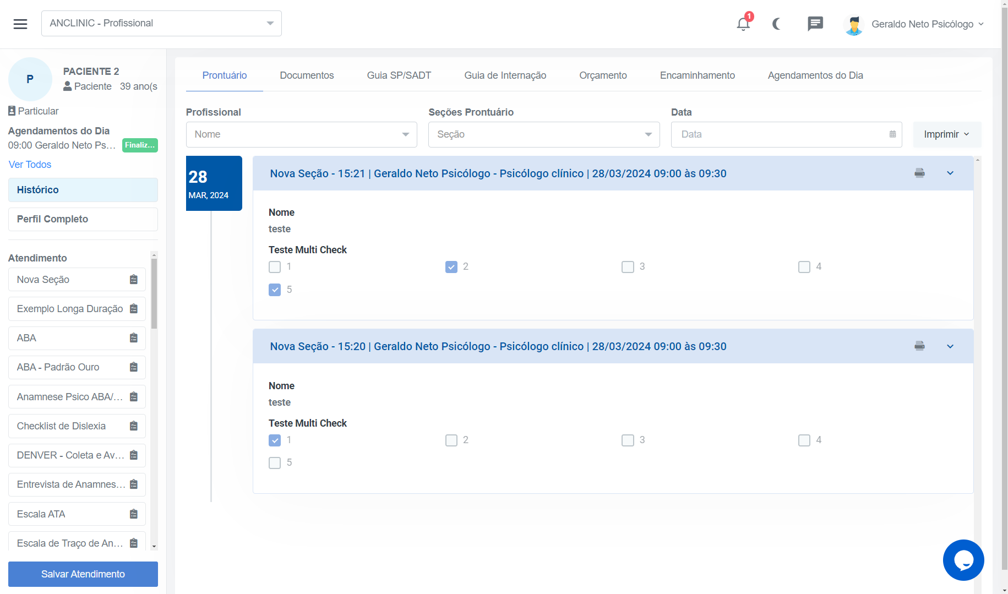Select the Histórico button
Viewport: 1008px width, 594px height.
83,190
